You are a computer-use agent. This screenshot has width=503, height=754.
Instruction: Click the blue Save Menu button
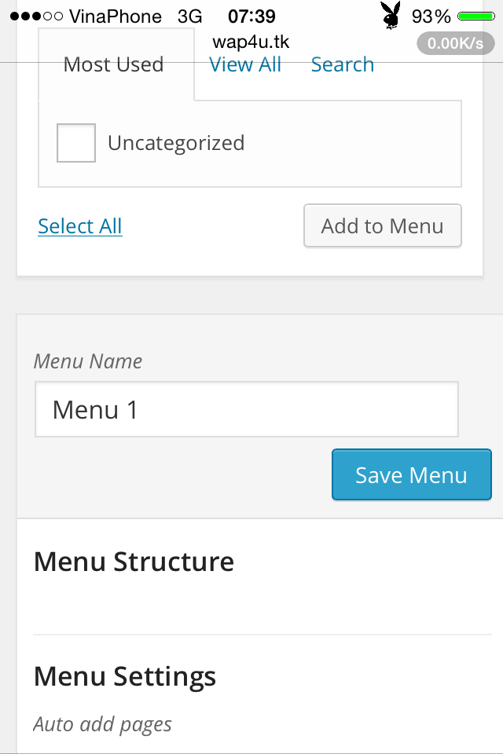[411, 474]
